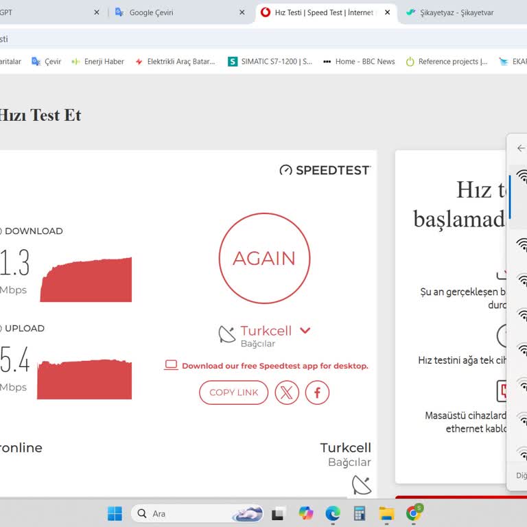Select the first Wi-Fi network in list
The image size is (527, 527).
pyautogui.click(x=519, y=197)
